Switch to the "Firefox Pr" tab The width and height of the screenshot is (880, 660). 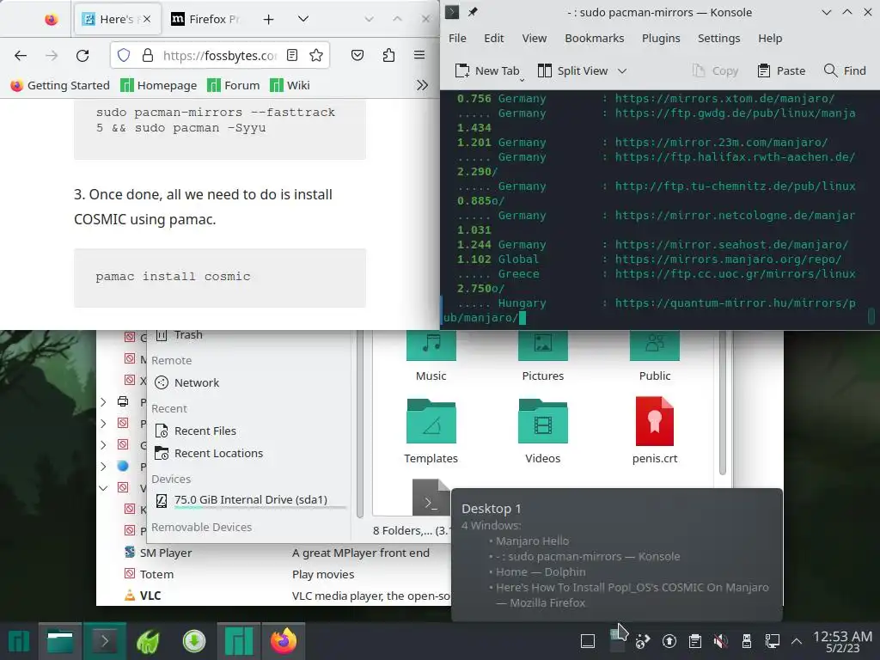click(x=205, y=19)
